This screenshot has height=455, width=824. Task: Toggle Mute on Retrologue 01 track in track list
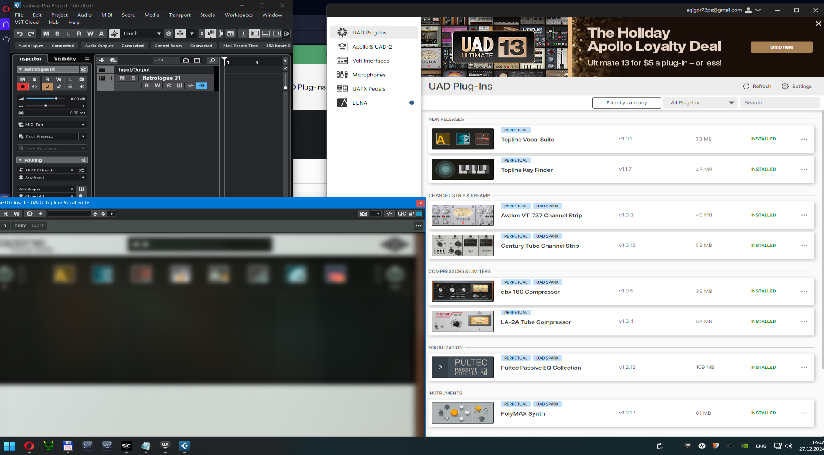point(122,78)
